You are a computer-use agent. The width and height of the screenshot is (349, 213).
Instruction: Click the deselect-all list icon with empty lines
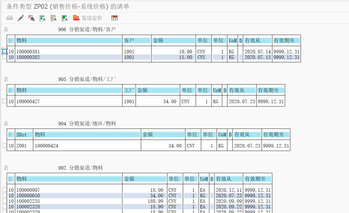pyautogui.click(x=53, y=18)
